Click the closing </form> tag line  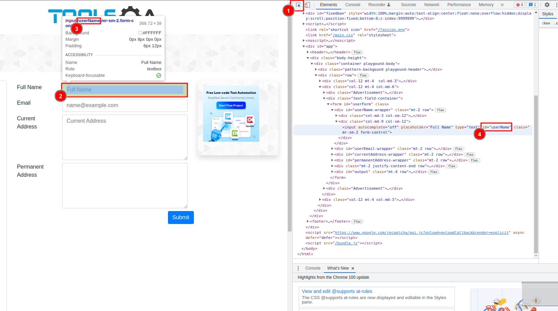click(338, 177)
